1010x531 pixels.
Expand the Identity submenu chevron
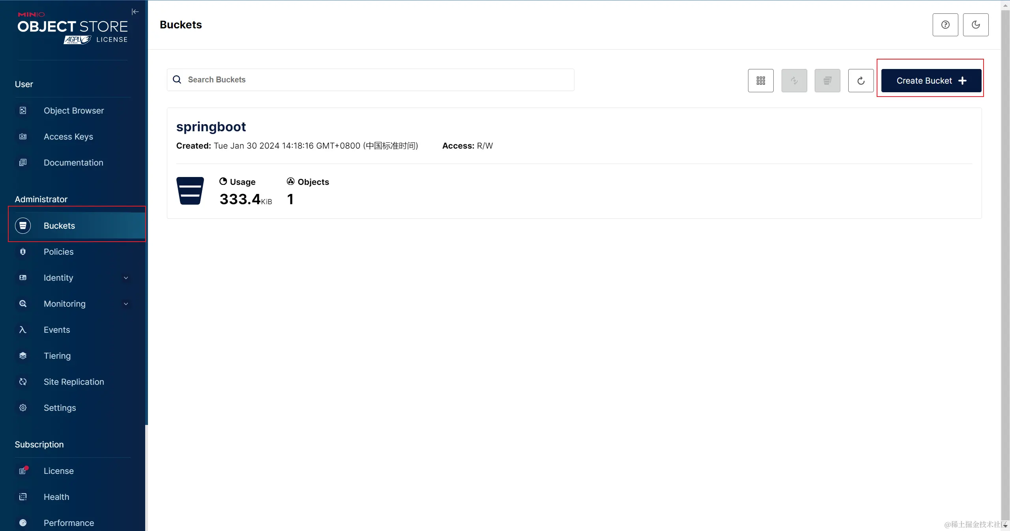[x=126, y=278]
